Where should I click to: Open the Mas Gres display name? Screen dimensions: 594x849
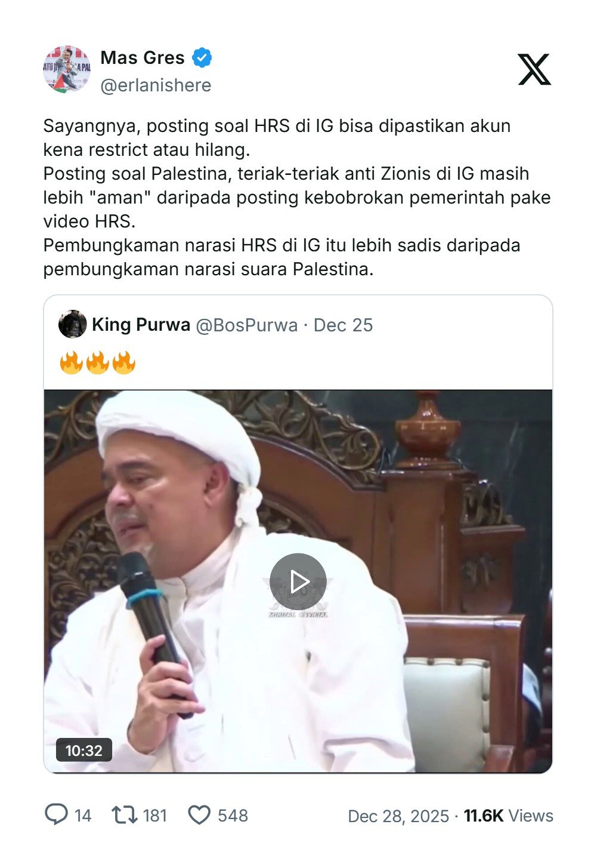tap(143, 58)
